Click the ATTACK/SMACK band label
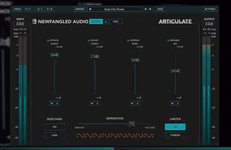Viewport: 231px width, 150px height. pos(55,42)
